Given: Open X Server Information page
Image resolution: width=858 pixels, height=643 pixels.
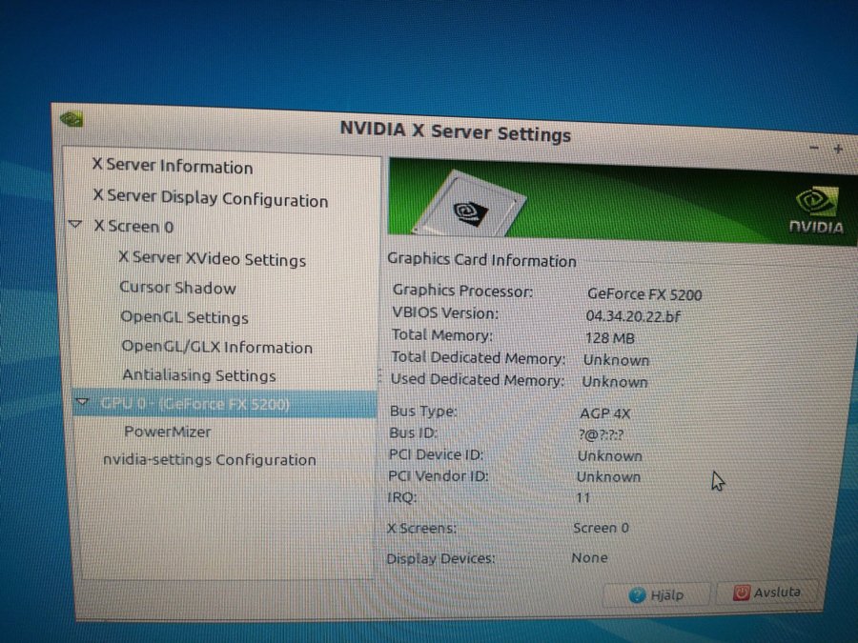Looking at the screenshot, I should 173,167.
